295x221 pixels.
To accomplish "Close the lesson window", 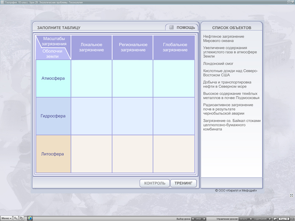I will (x=293, y=2).
